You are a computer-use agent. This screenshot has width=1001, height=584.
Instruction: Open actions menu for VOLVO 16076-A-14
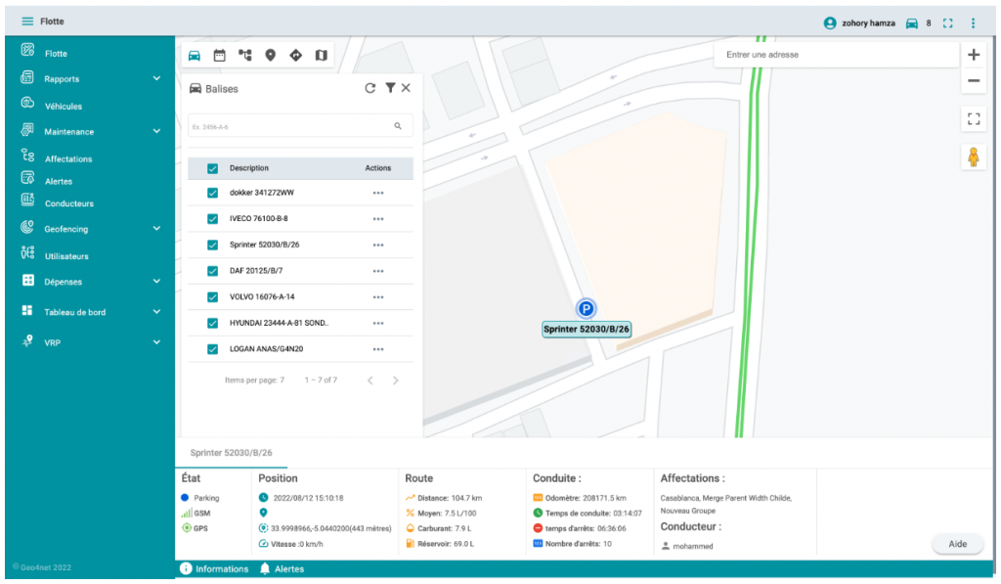(x=378, y=297)
